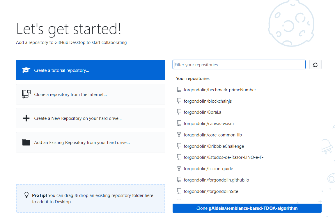Click the ProTip lightbulb icon

click(x=26, y=195)
